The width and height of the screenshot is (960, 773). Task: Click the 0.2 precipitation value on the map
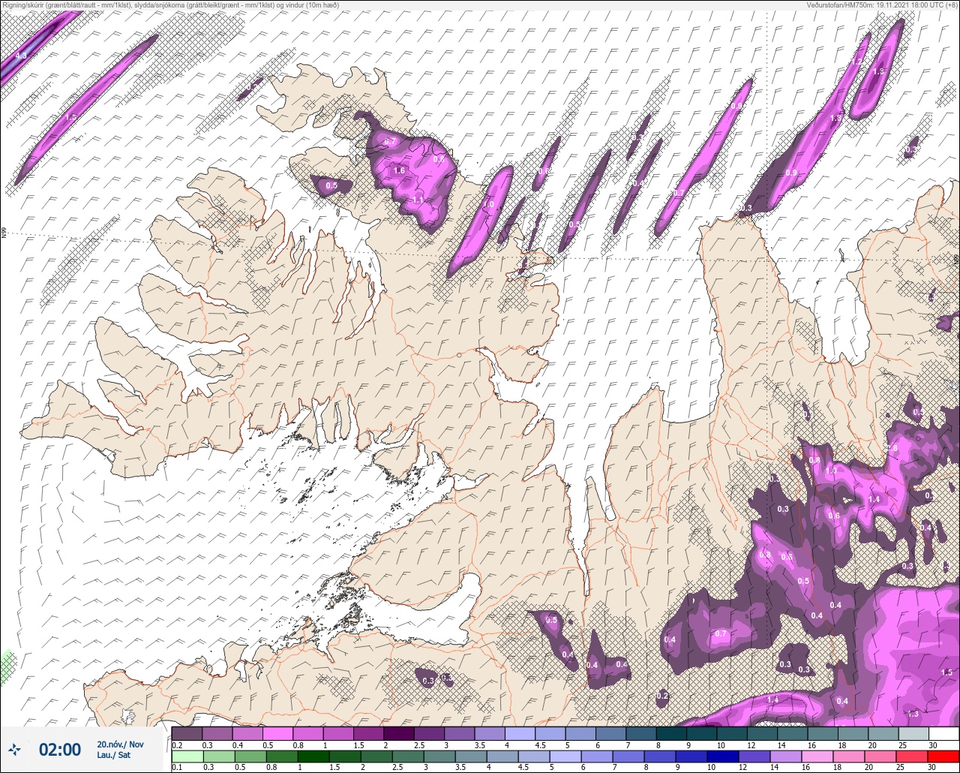click(661, 696)
